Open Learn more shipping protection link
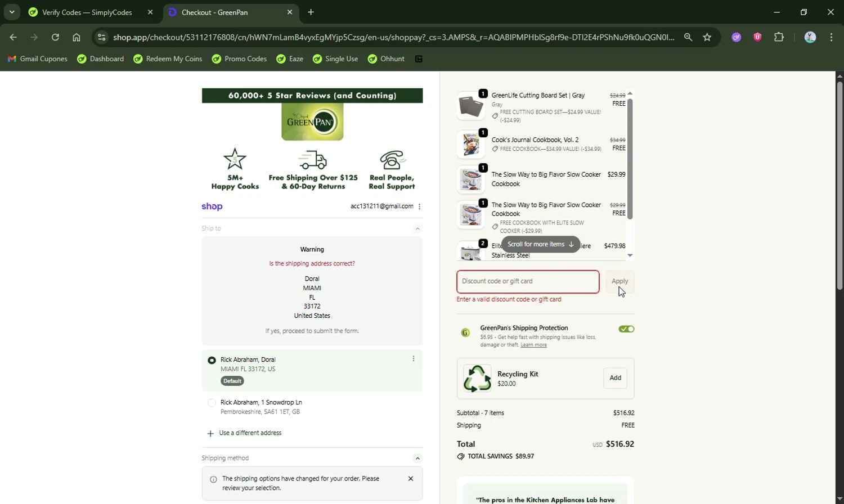844x504 pixels. pos(533,345)
